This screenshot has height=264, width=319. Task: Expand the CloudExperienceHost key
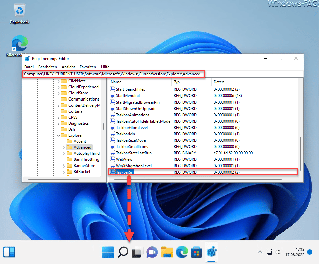tap(59, 87)
